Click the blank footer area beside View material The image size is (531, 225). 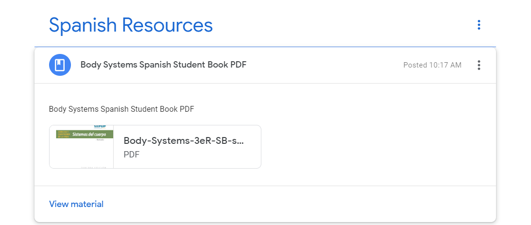[x=291, y=204]
